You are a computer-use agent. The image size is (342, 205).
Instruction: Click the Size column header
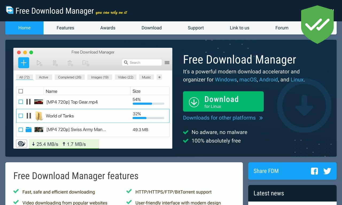137,91
